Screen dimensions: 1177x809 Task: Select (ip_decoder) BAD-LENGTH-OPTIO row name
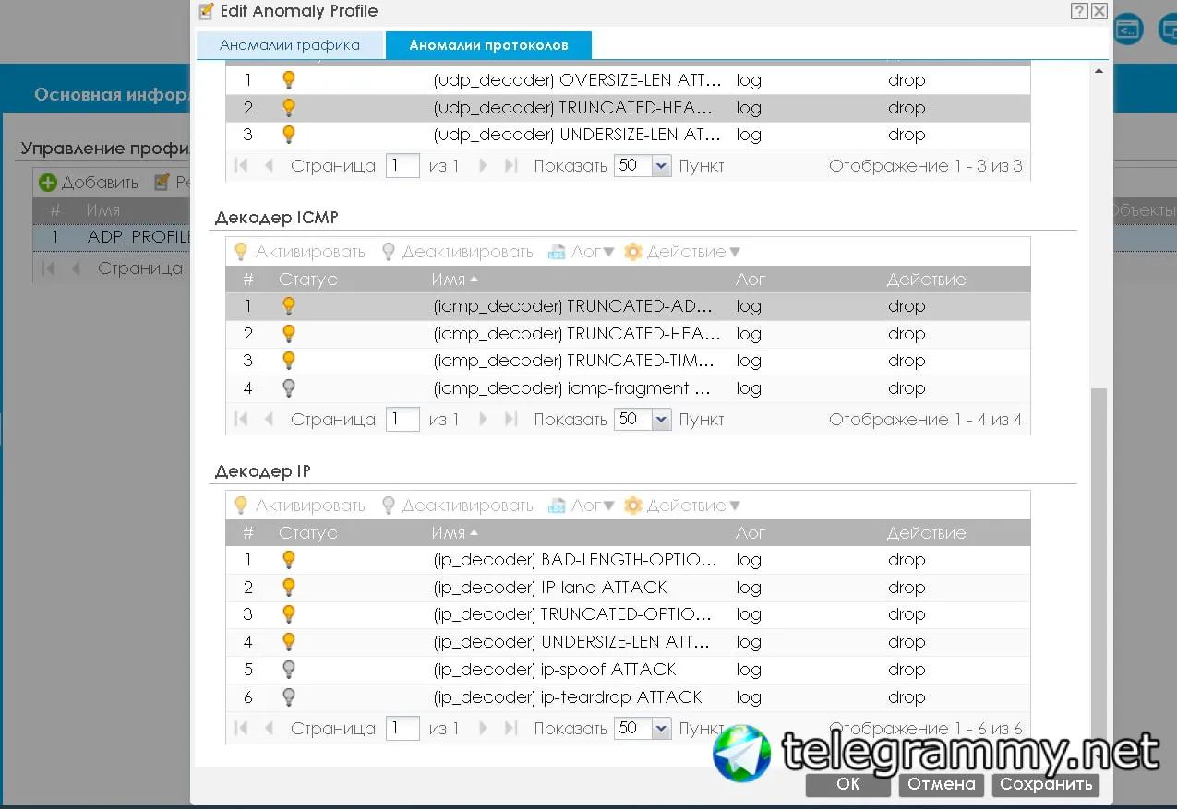click(x=574, y=560)
